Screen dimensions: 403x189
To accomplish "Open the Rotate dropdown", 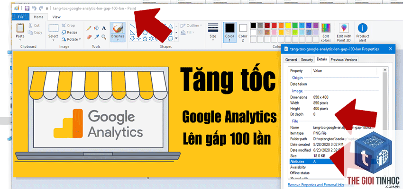I will [x=71, y=39].
